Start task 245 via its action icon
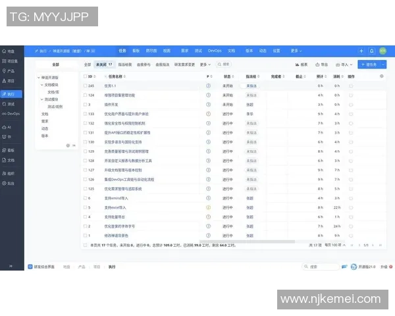Viewport: 395px width, 316px height. (351, 86)
